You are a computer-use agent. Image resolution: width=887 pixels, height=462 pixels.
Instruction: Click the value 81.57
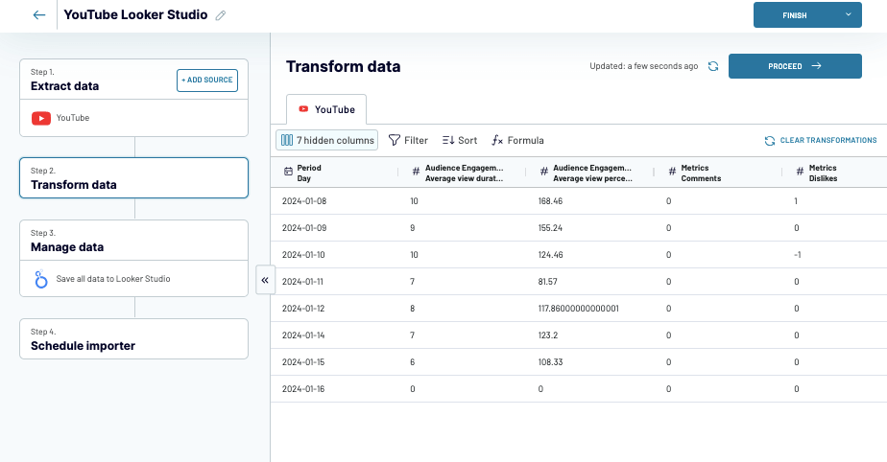547,282
